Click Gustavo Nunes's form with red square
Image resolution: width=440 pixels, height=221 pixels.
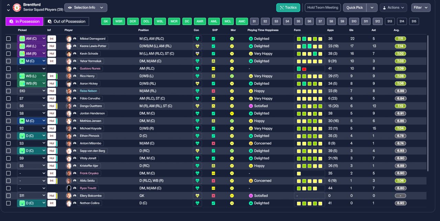pyautogui.click(x=309, y=69)
